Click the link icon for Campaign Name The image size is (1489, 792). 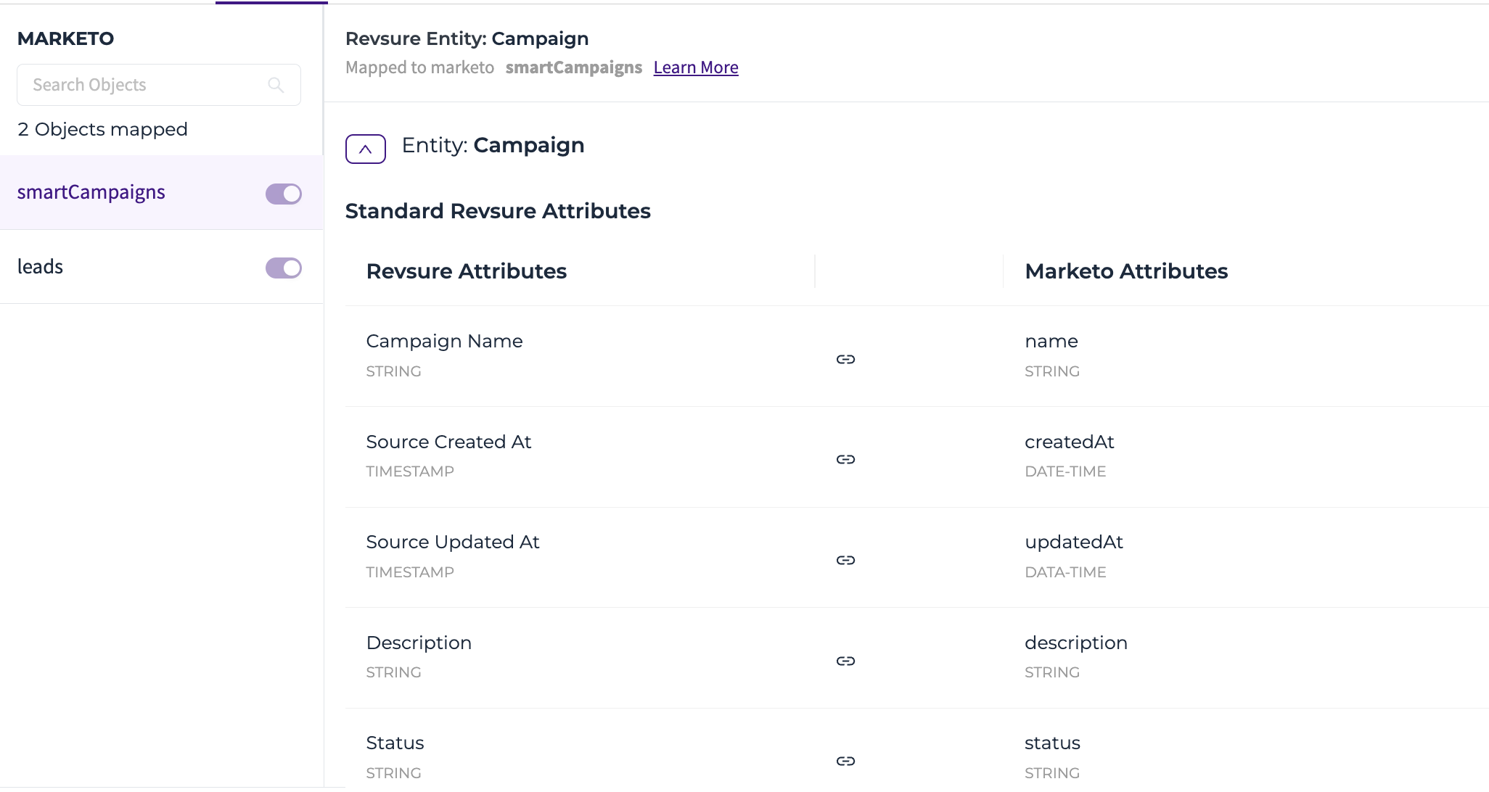coord(845,359)
